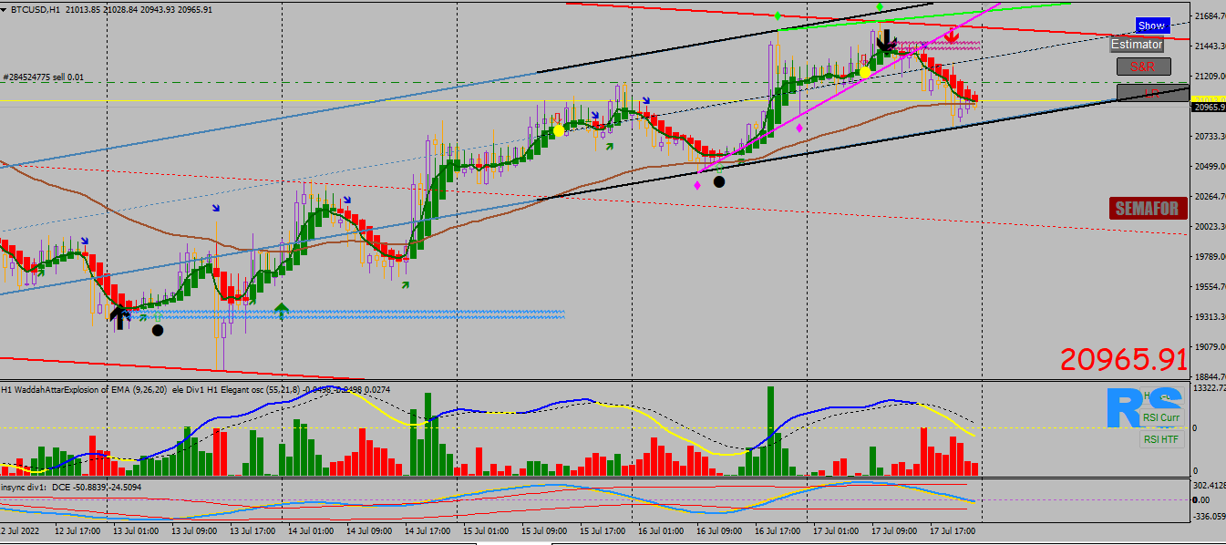Click the large red 20965.91 price label
Screen dimensions: 1226x545
[1124, 359]
